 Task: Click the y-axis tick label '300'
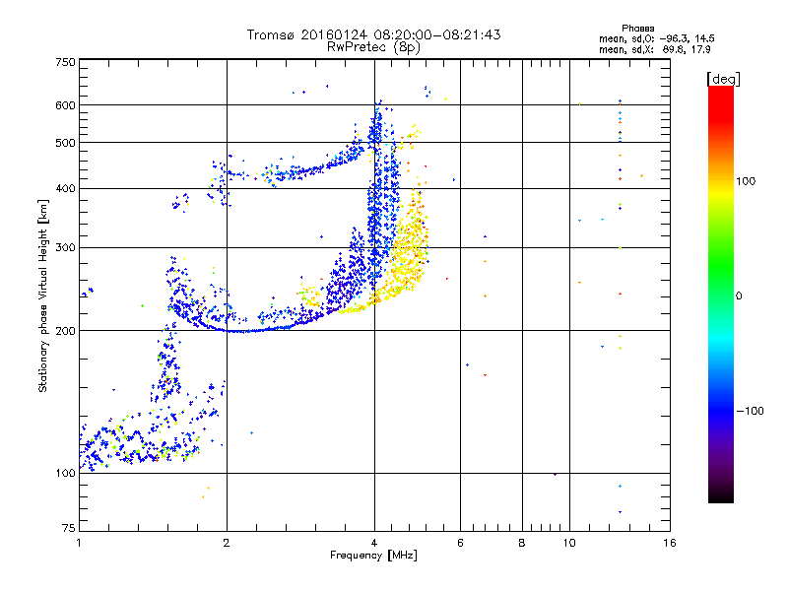pos(65,247)
